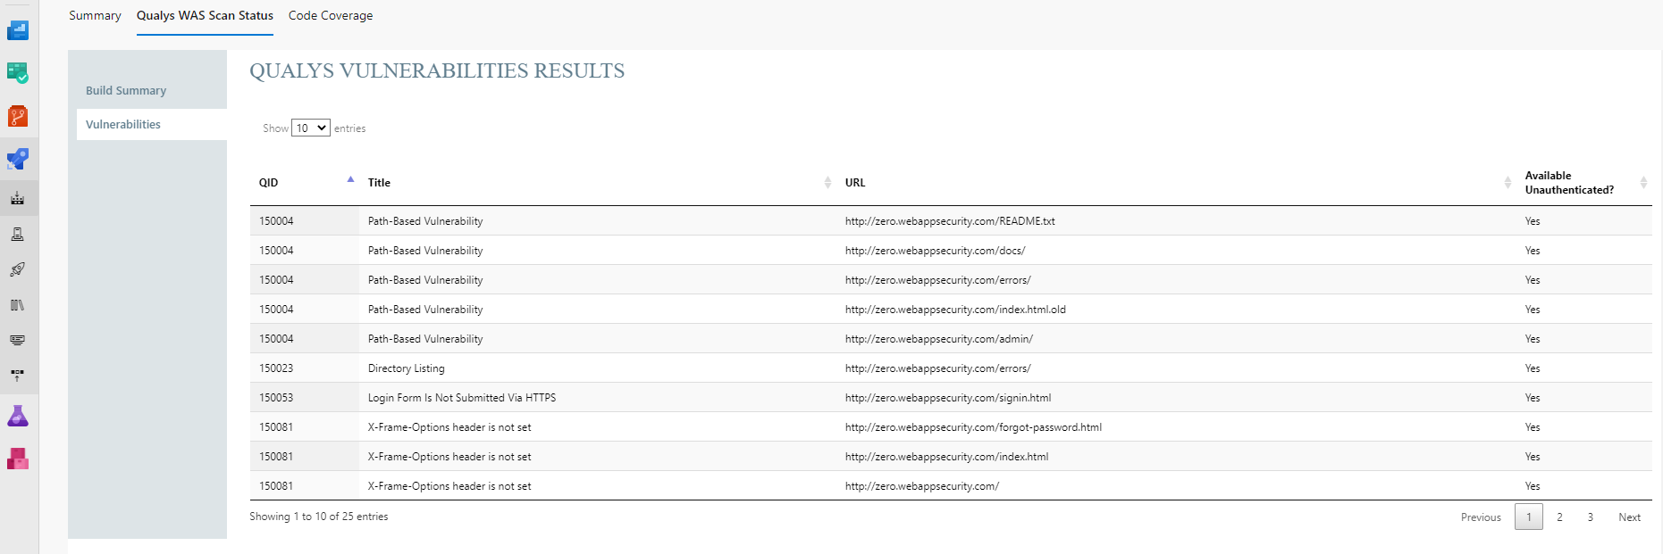Go to Repos via sidebar icon

18,116
